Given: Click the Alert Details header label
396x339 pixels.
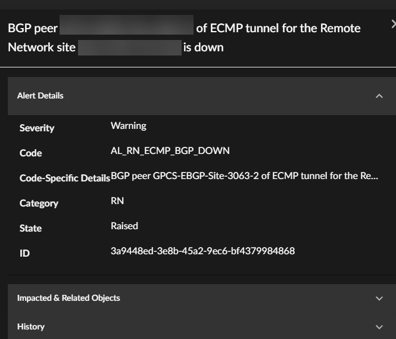Looking at the screenshot, I should click(40, 95).
